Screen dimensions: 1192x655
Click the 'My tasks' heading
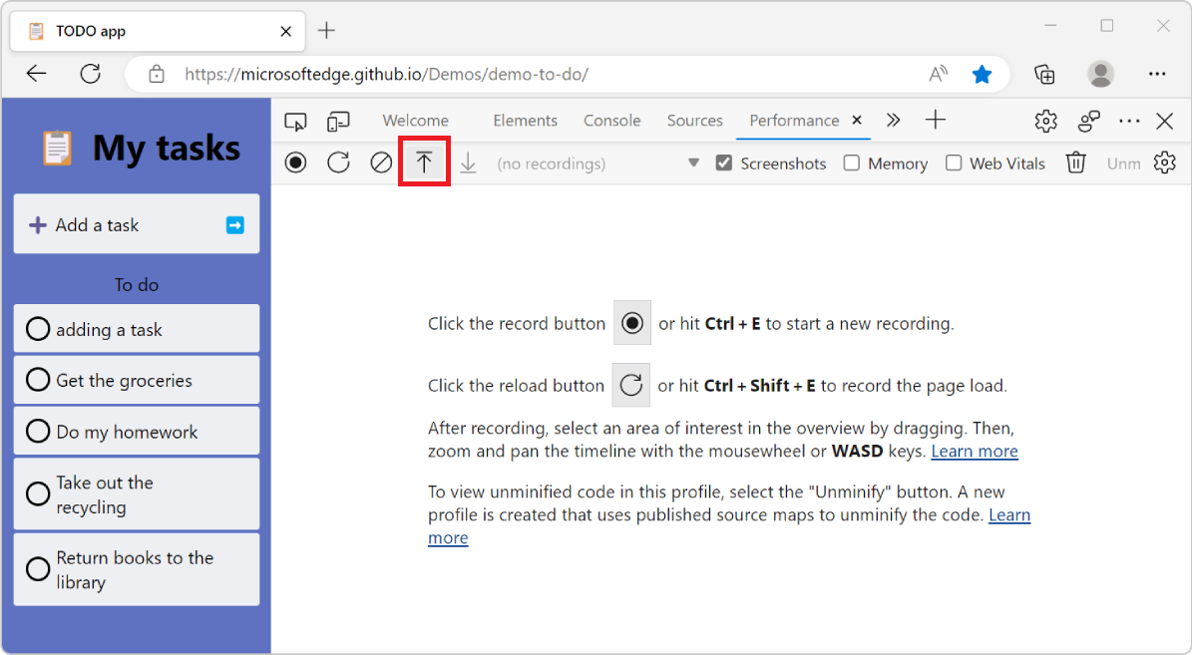(x=166, y=148)
